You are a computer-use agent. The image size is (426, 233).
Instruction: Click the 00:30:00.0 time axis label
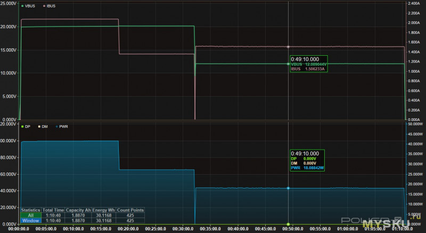pos(183,229)
